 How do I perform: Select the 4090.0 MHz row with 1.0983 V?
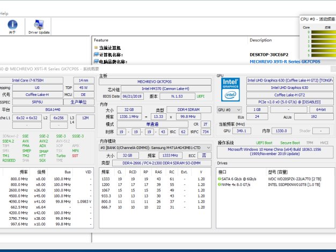click(47, 202)
